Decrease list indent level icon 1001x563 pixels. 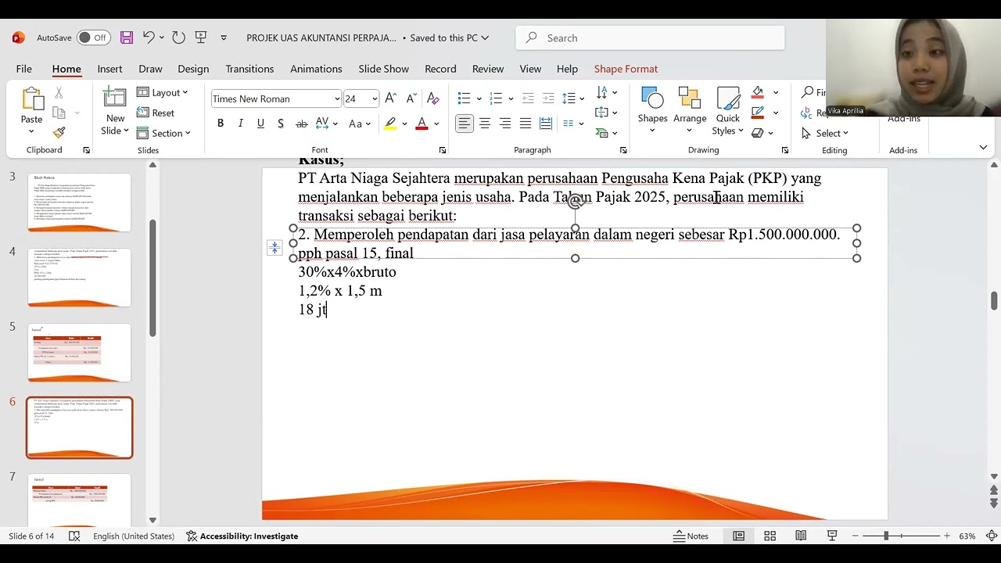point(528,99)
